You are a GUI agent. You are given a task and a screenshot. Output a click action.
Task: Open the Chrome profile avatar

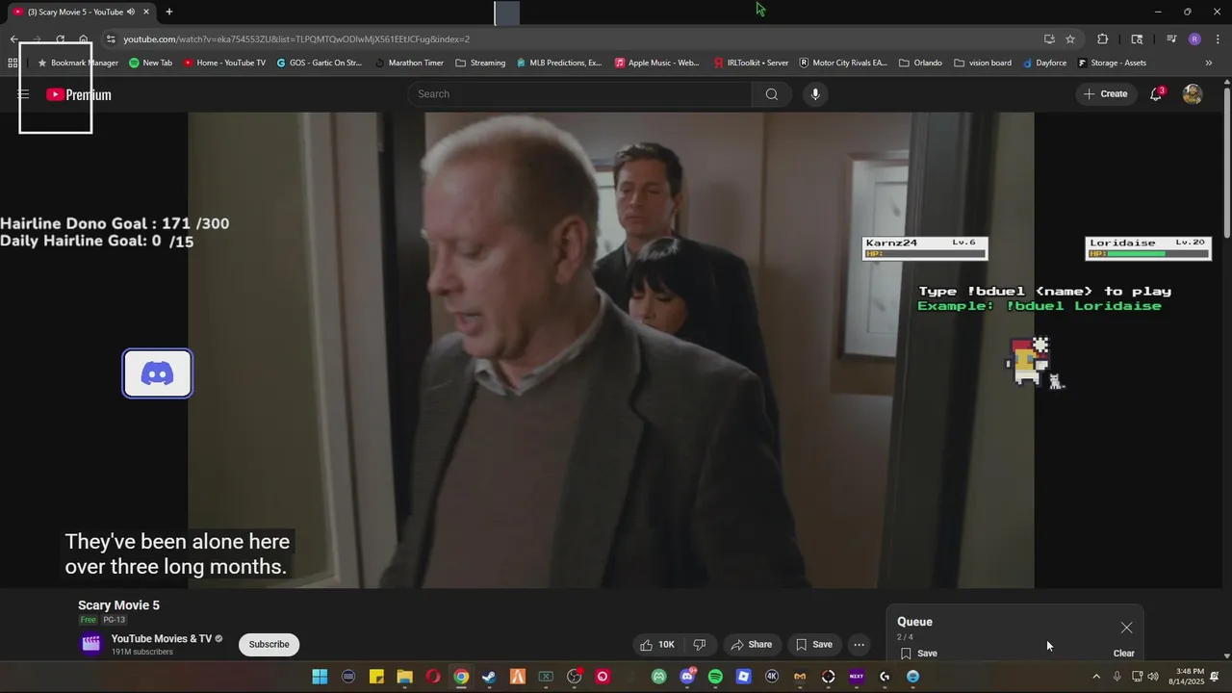[1194, 39]
